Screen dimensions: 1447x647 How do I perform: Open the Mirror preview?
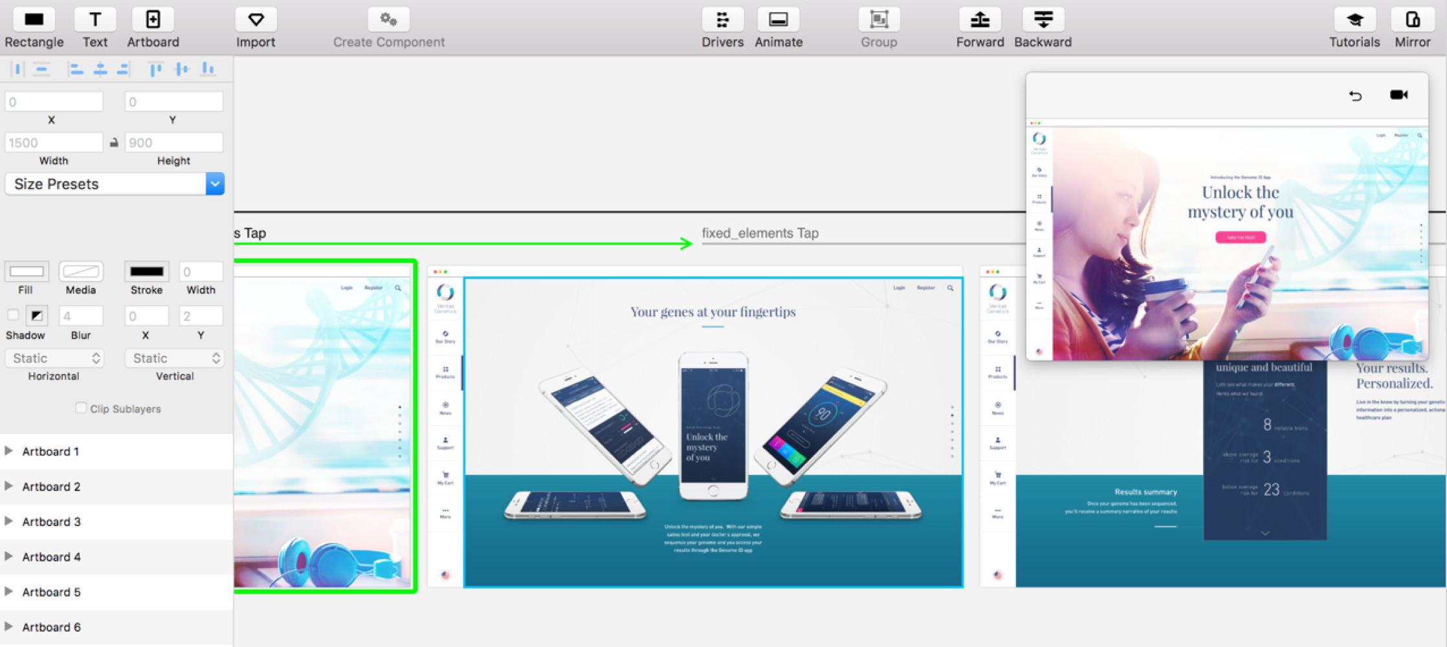click(x=1412, y=20)
